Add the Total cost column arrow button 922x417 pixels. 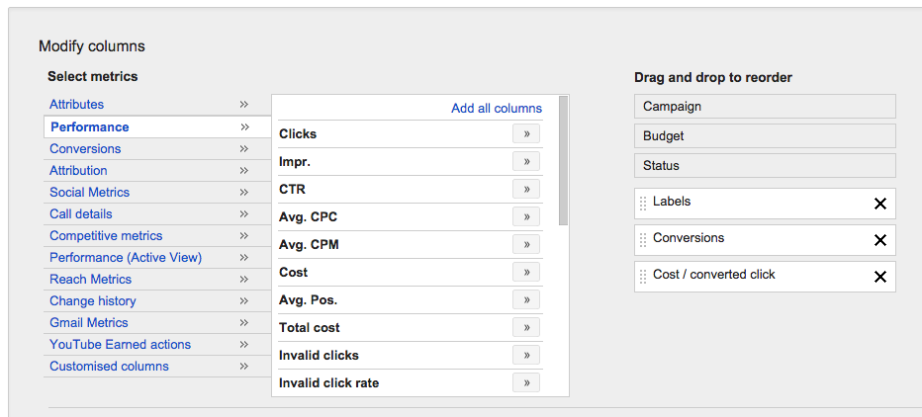(x=526, y=327)
